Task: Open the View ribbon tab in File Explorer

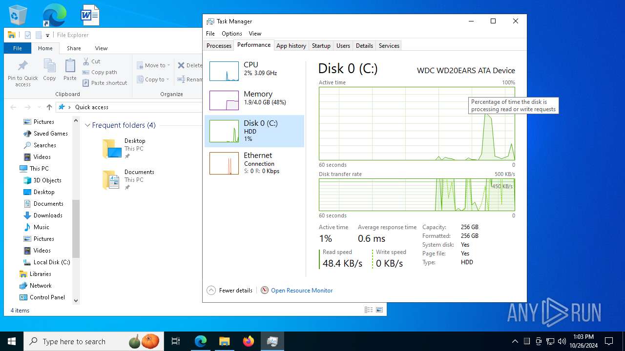Action: click(x=101, y=48)
